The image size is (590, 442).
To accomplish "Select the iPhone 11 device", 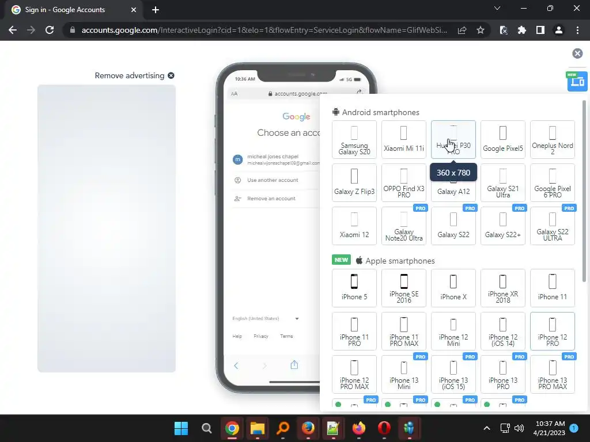I will coord(553,288).
